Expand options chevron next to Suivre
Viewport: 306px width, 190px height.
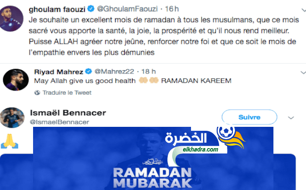[291, 117]
